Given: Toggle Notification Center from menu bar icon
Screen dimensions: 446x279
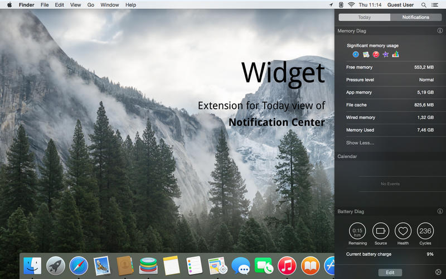Looking at the screenshot, I should pos(437,4).
